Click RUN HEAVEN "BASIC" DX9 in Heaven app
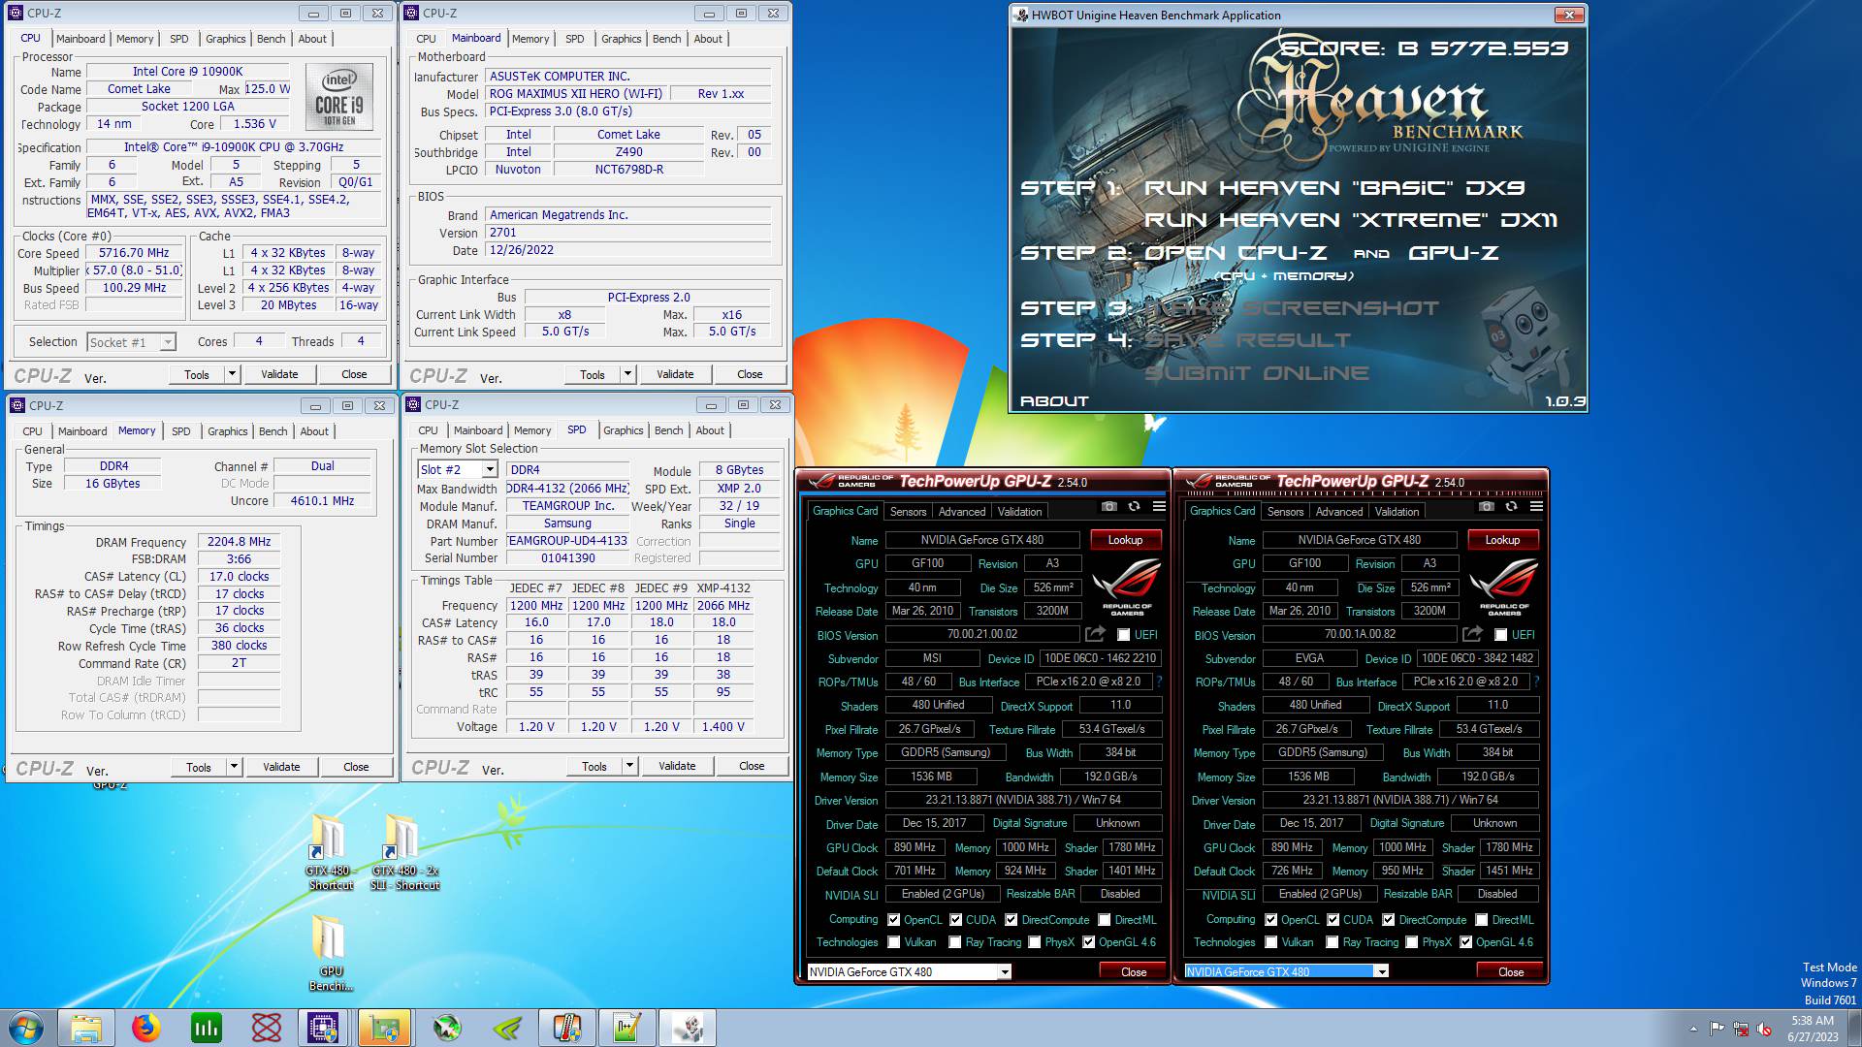 (1335, 188)
